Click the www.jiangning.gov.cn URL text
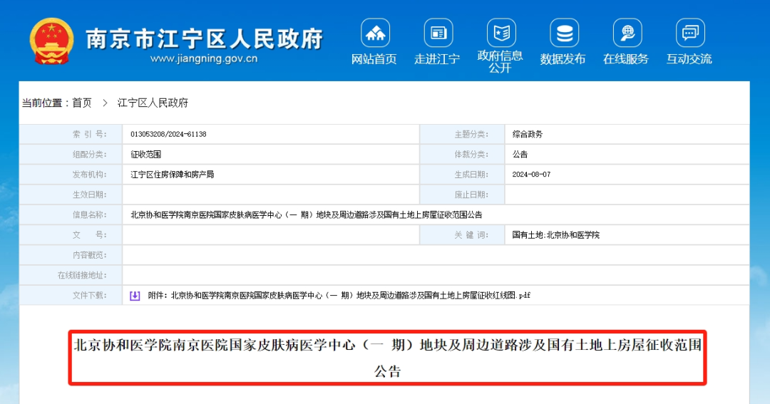 [204, 59]
